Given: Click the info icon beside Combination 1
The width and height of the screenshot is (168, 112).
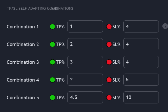Looking at the screenshot, I should coord(165,26).
